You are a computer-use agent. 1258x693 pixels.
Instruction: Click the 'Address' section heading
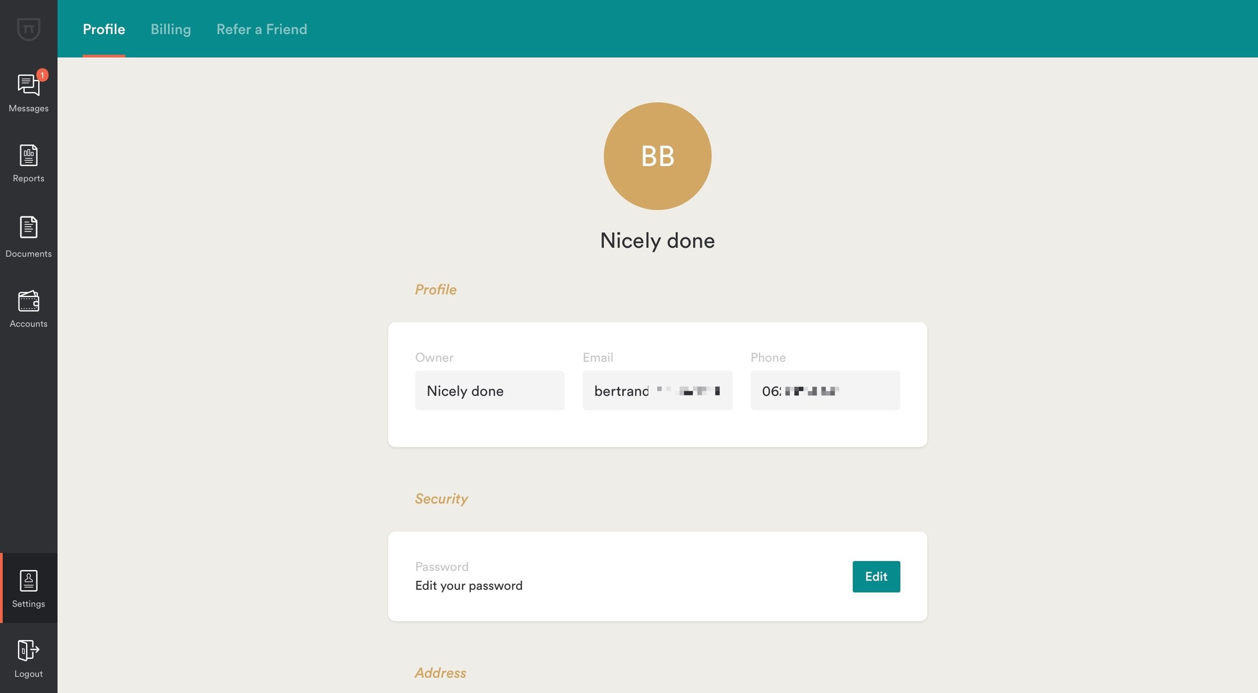(x=440, y=673)
